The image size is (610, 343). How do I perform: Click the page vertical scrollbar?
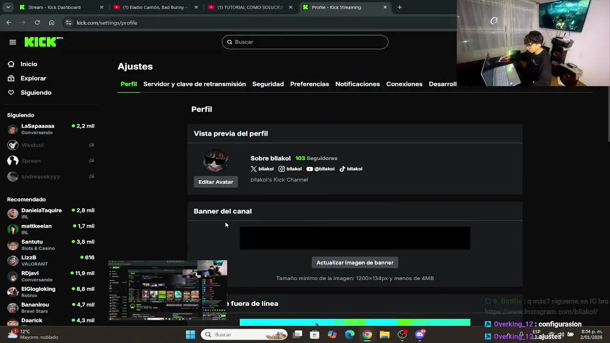(x=608, y=114)
